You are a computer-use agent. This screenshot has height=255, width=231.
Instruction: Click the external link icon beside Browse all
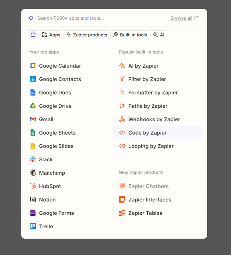[x=196, y=18]
